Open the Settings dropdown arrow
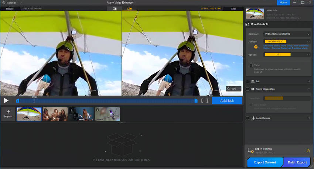Image resolution: width=314 pixels, height=169 pixels. pos(20,3)
